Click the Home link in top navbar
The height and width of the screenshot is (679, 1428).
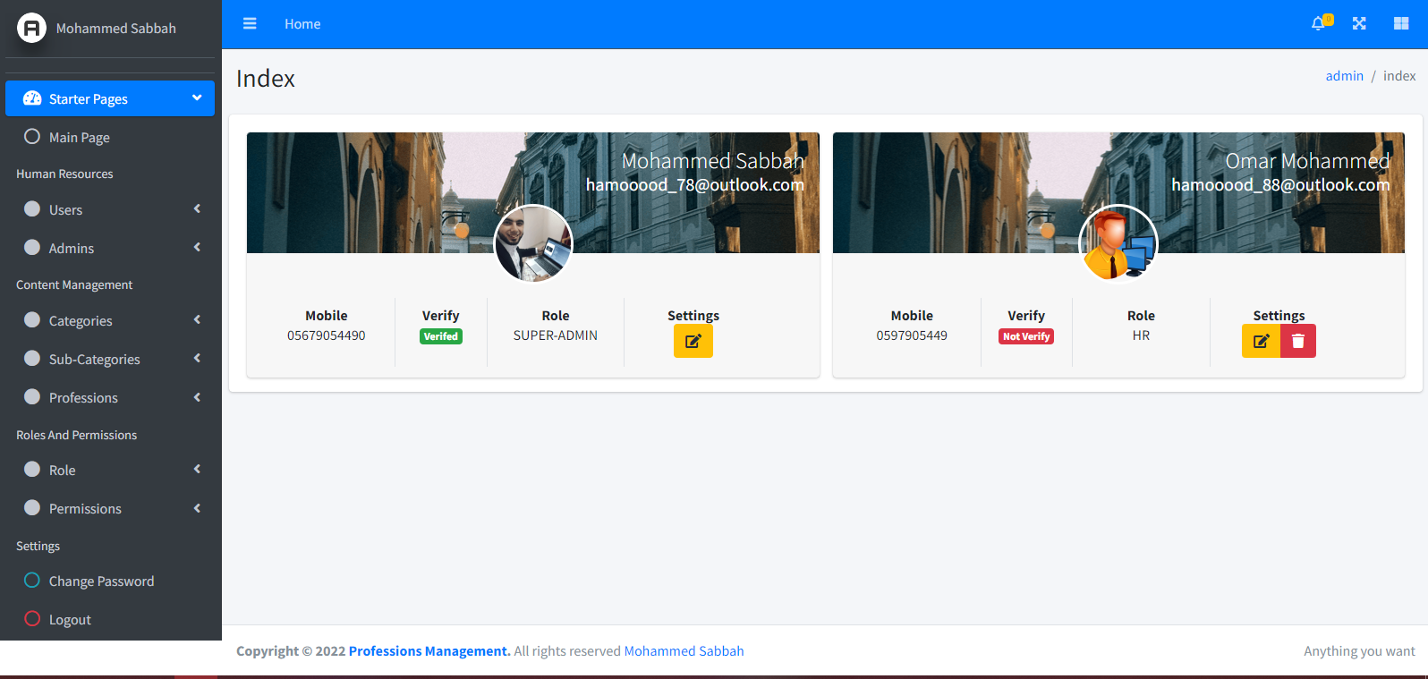pyautogui.click(x=302, y=24)
